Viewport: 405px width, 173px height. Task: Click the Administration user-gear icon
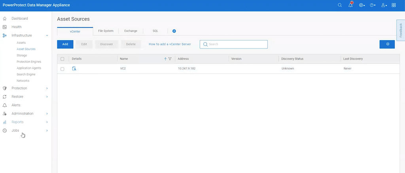click(x=4, y=113)
